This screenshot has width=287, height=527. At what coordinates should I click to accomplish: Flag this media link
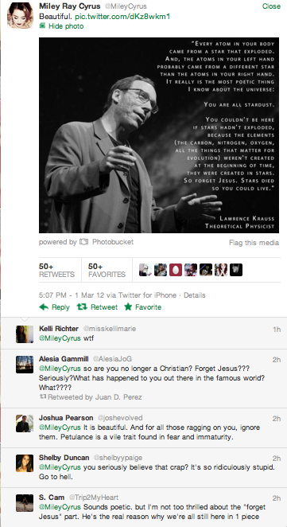coord(254,242)
